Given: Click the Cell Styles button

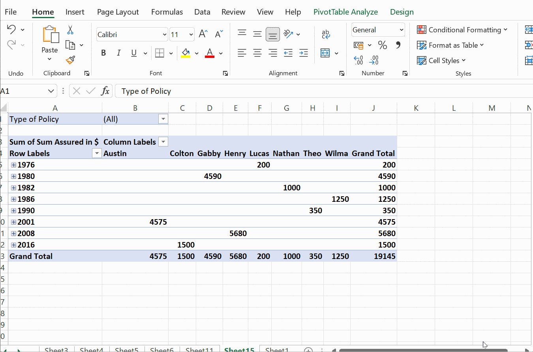Looking at the screenshot, I should click(441, 61).
